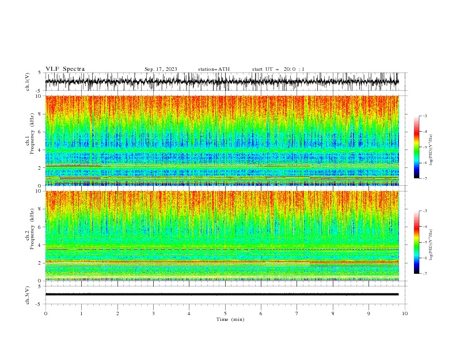Click the ch.3(V) axis label

(28, 295)
